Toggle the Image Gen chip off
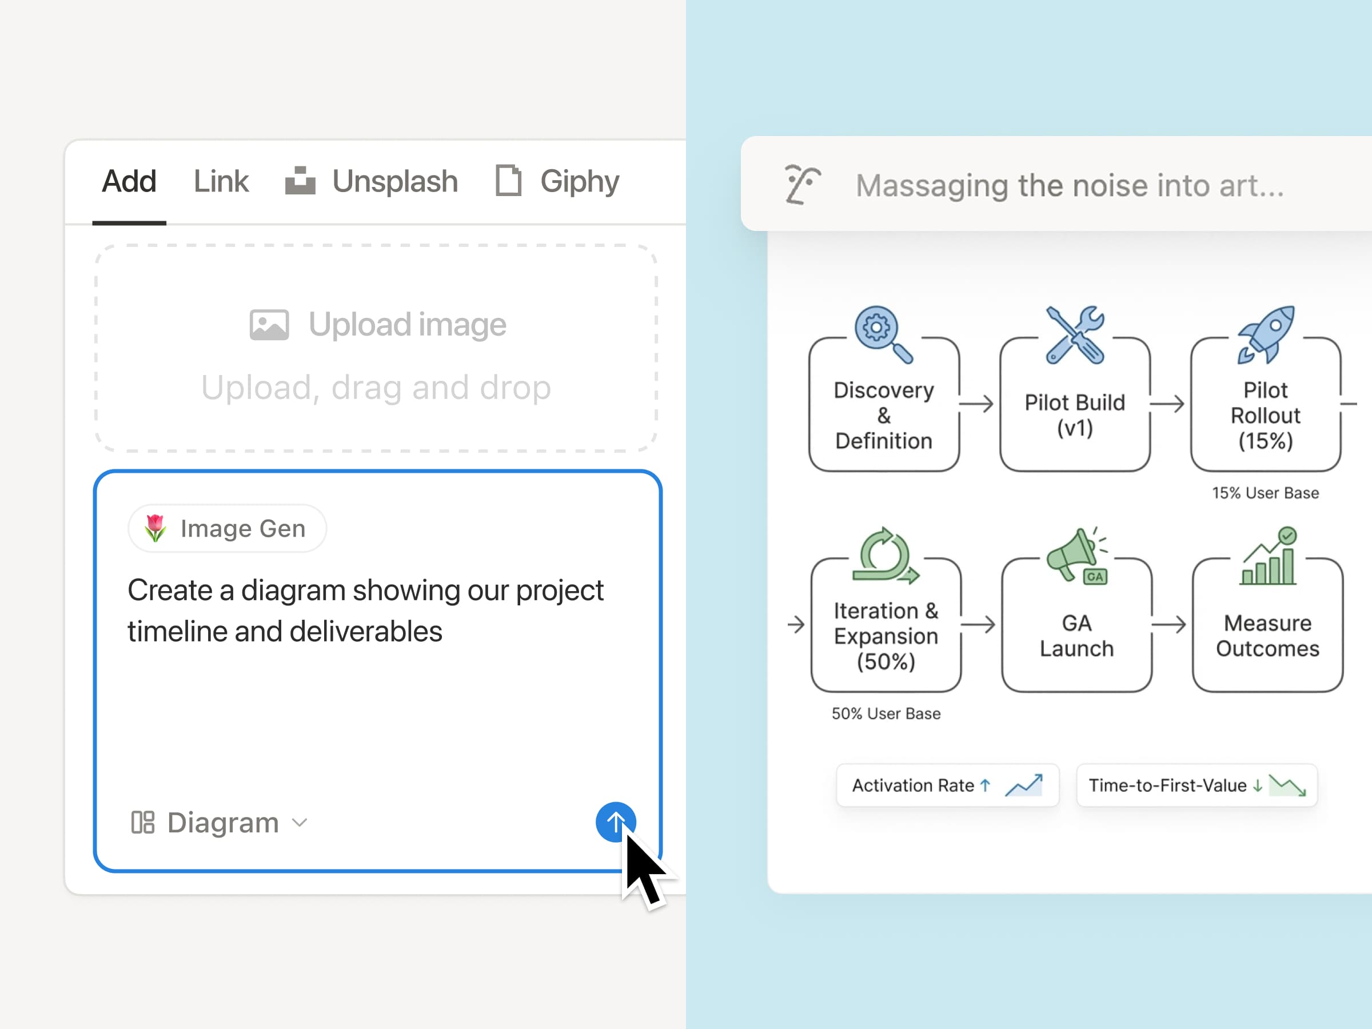 [227, 528]
